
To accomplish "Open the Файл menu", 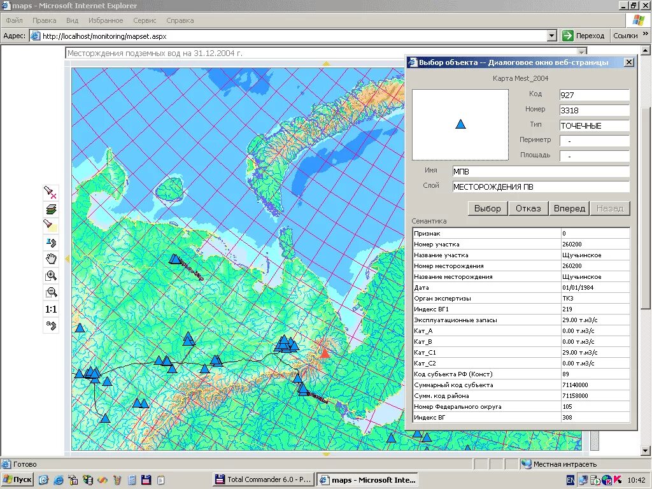I will point(14,20).
